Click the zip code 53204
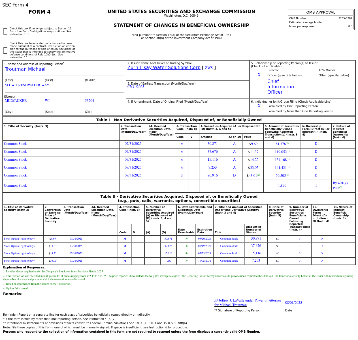 coord(89,101)
